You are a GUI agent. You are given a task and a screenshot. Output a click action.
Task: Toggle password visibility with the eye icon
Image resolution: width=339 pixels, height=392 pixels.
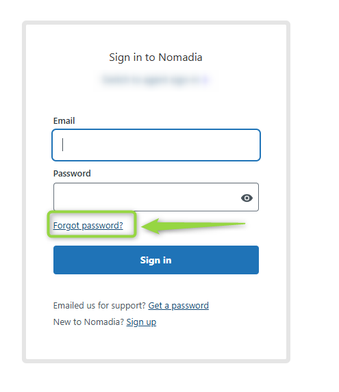point(247,198)
